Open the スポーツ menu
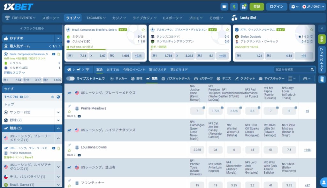The width and height of the screenshot is (327, 188). pos(51,18)
